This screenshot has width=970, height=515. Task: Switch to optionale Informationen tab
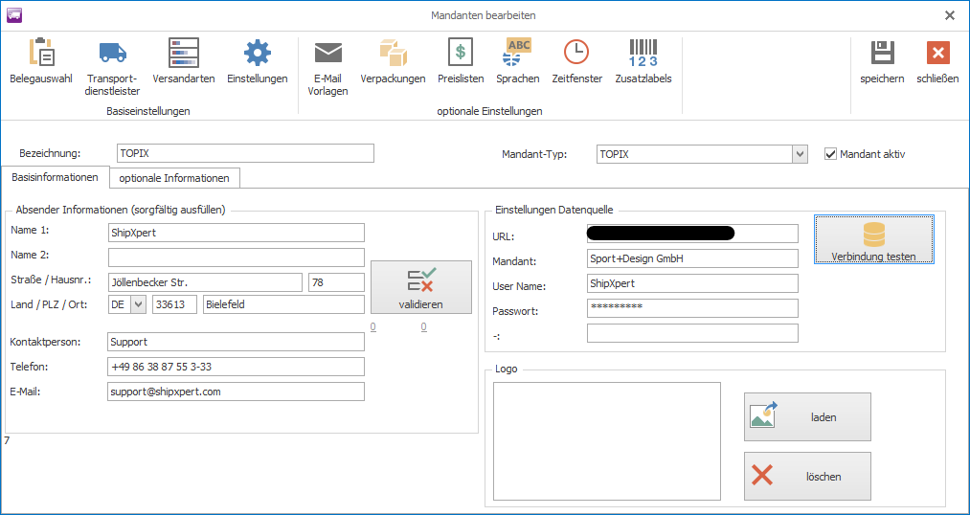click(x=174, y=178)
